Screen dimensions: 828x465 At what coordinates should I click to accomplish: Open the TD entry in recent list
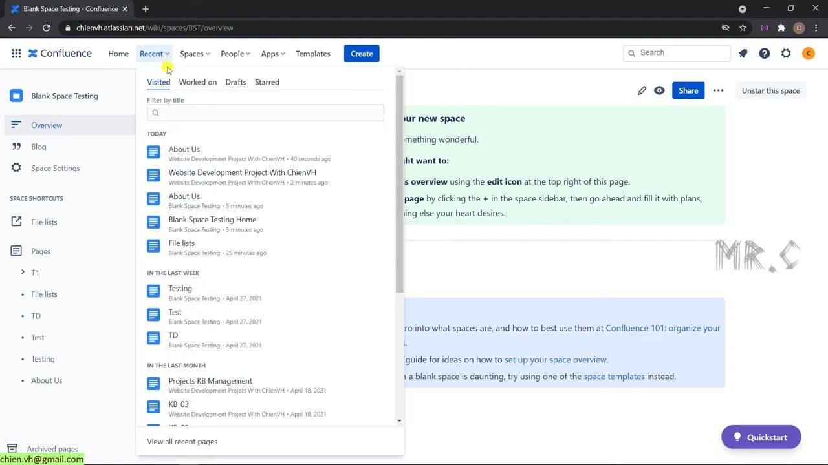173,340
